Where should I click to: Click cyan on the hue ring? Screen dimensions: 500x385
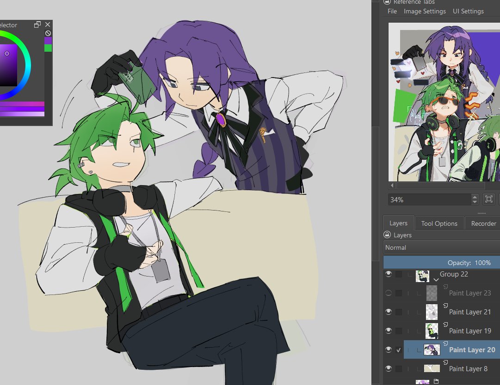(x=28, y=65)
